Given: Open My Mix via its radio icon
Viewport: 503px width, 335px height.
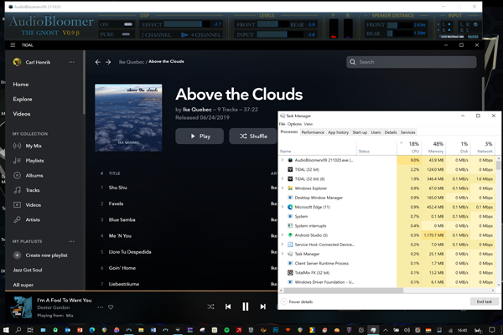Looking at the screenshot, I should 18,146.
